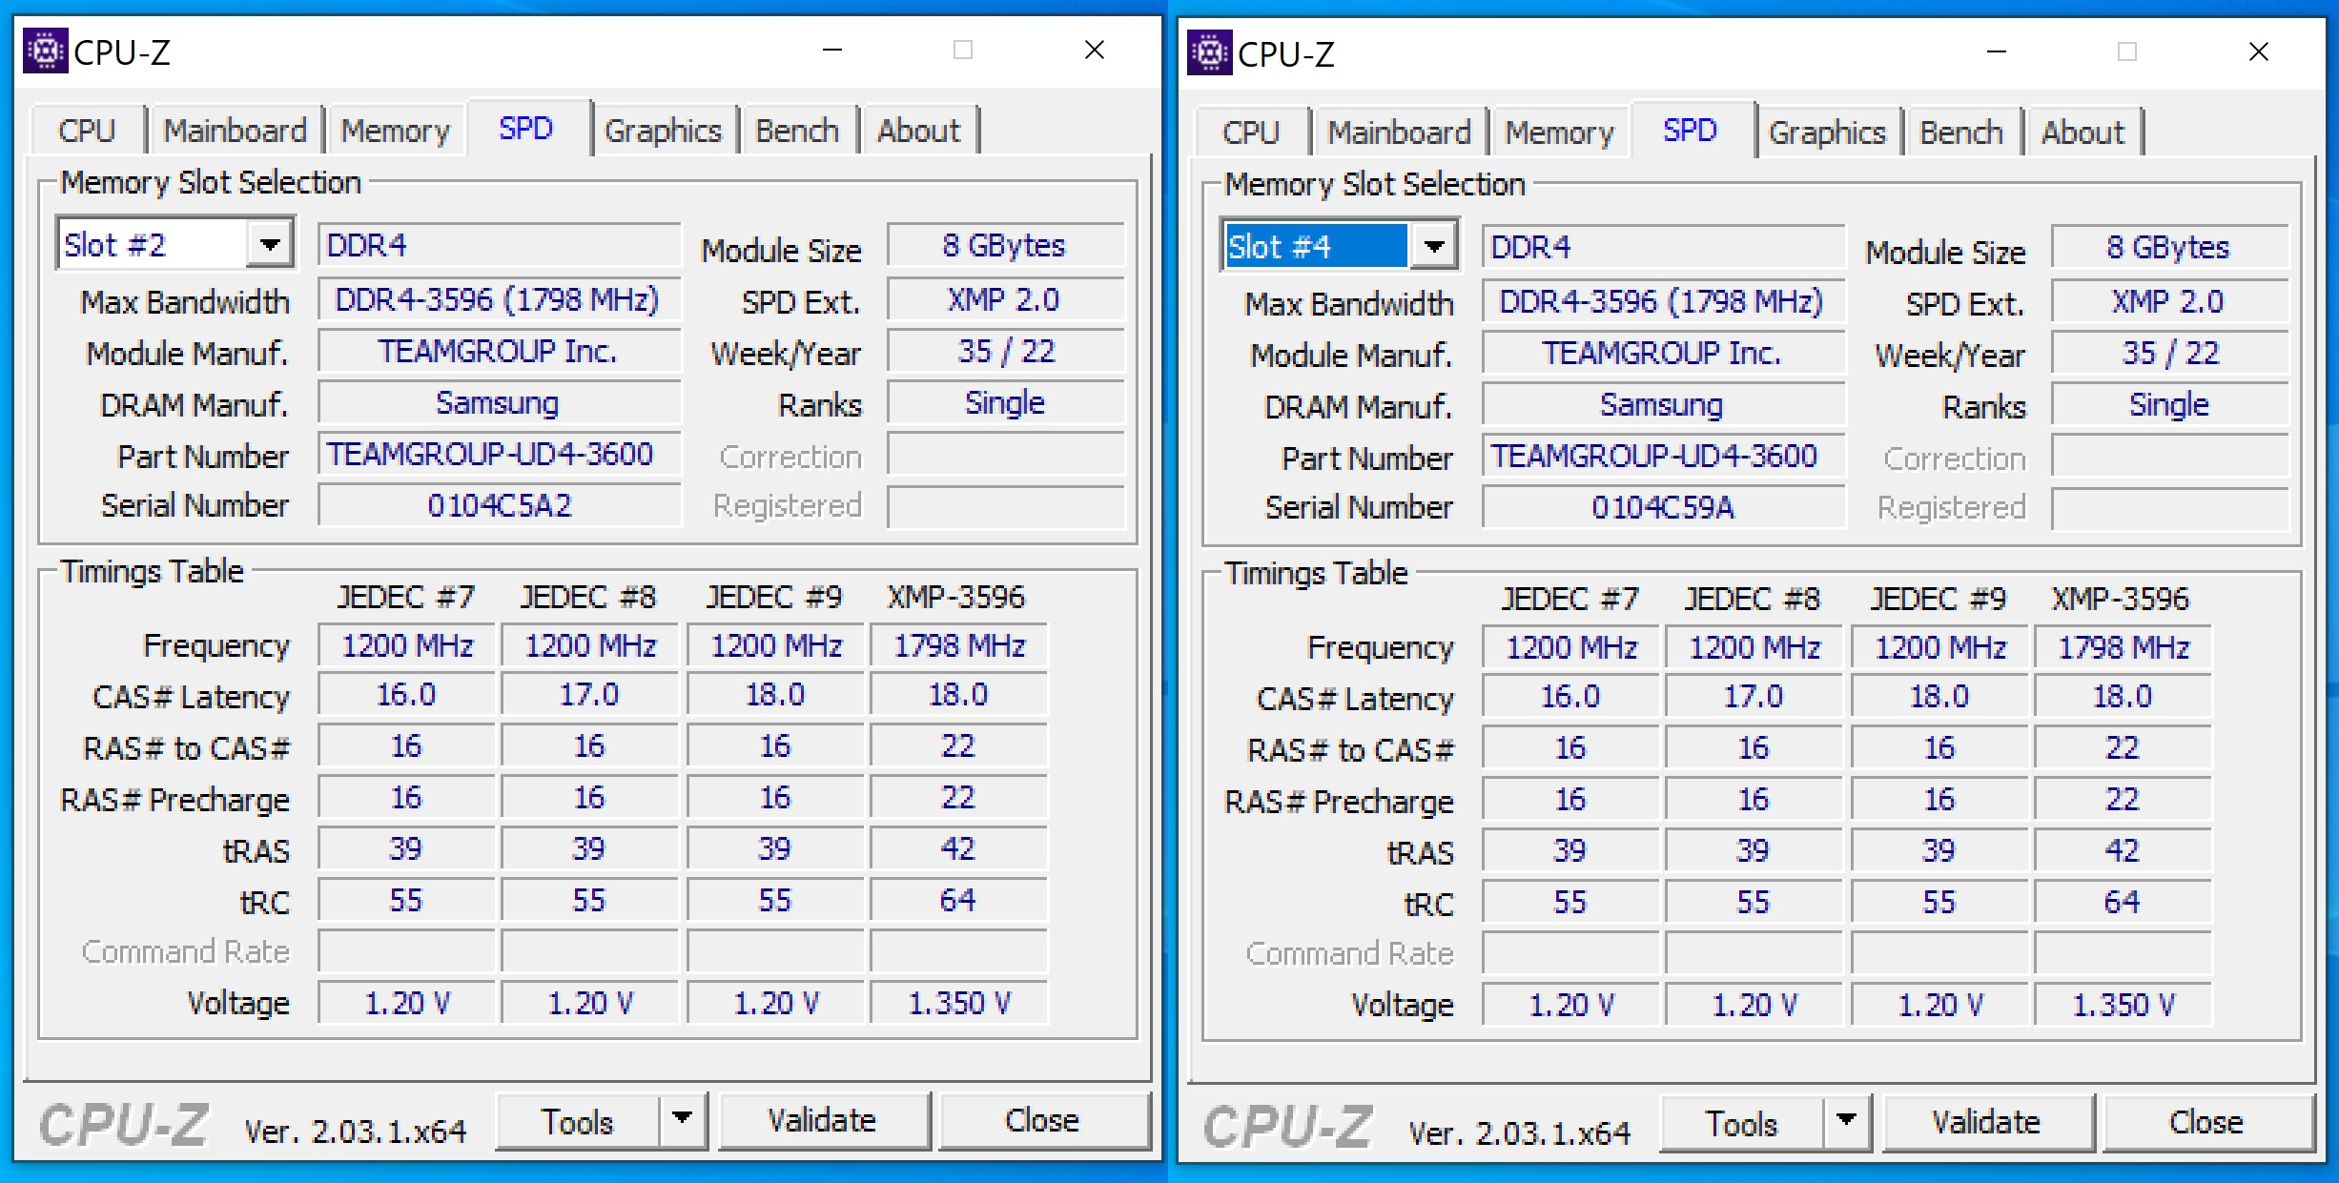Click JEDEC #8 CAS latency 17.0 in left window

(x=589, y=694)
